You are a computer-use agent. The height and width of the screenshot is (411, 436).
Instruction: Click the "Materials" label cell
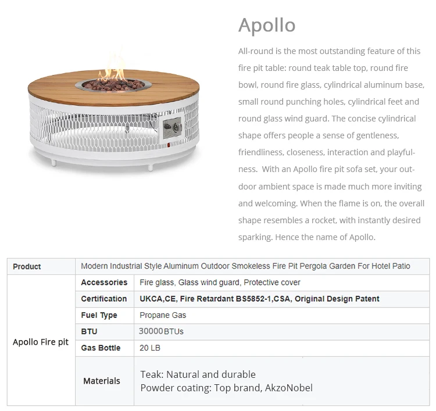click(102, 381)
